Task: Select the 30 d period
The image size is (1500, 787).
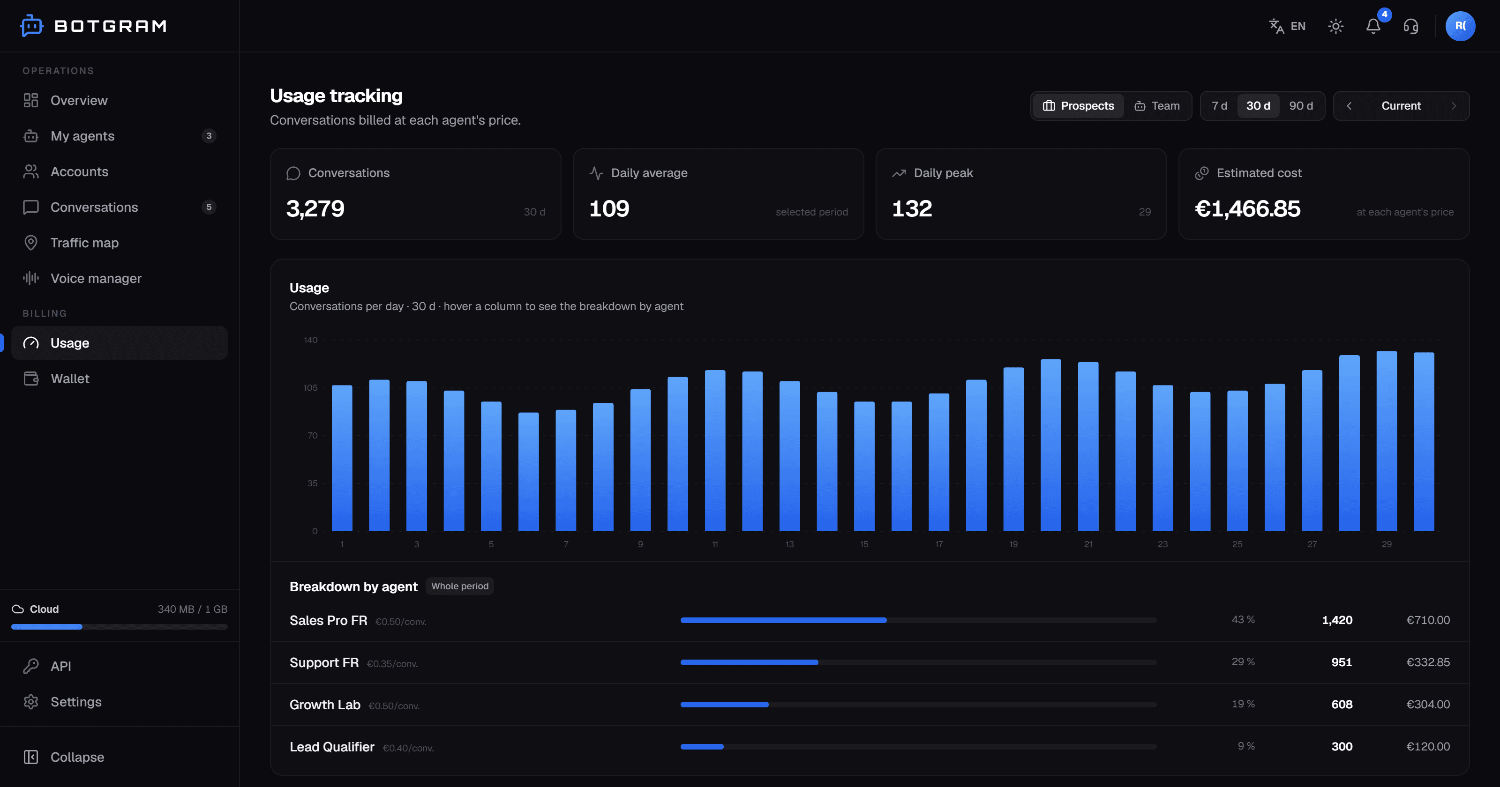Action: [1258, 106]
